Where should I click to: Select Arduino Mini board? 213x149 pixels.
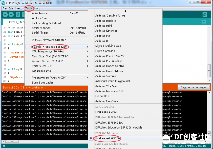coord(125,26)
